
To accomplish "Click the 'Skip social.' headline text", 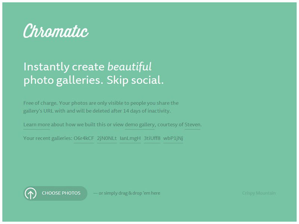I will pos(135,80).
